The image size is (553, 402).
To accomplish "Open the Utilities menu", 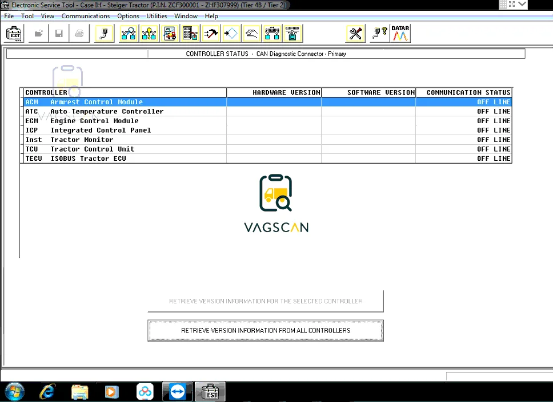I will tap(157, 16).
